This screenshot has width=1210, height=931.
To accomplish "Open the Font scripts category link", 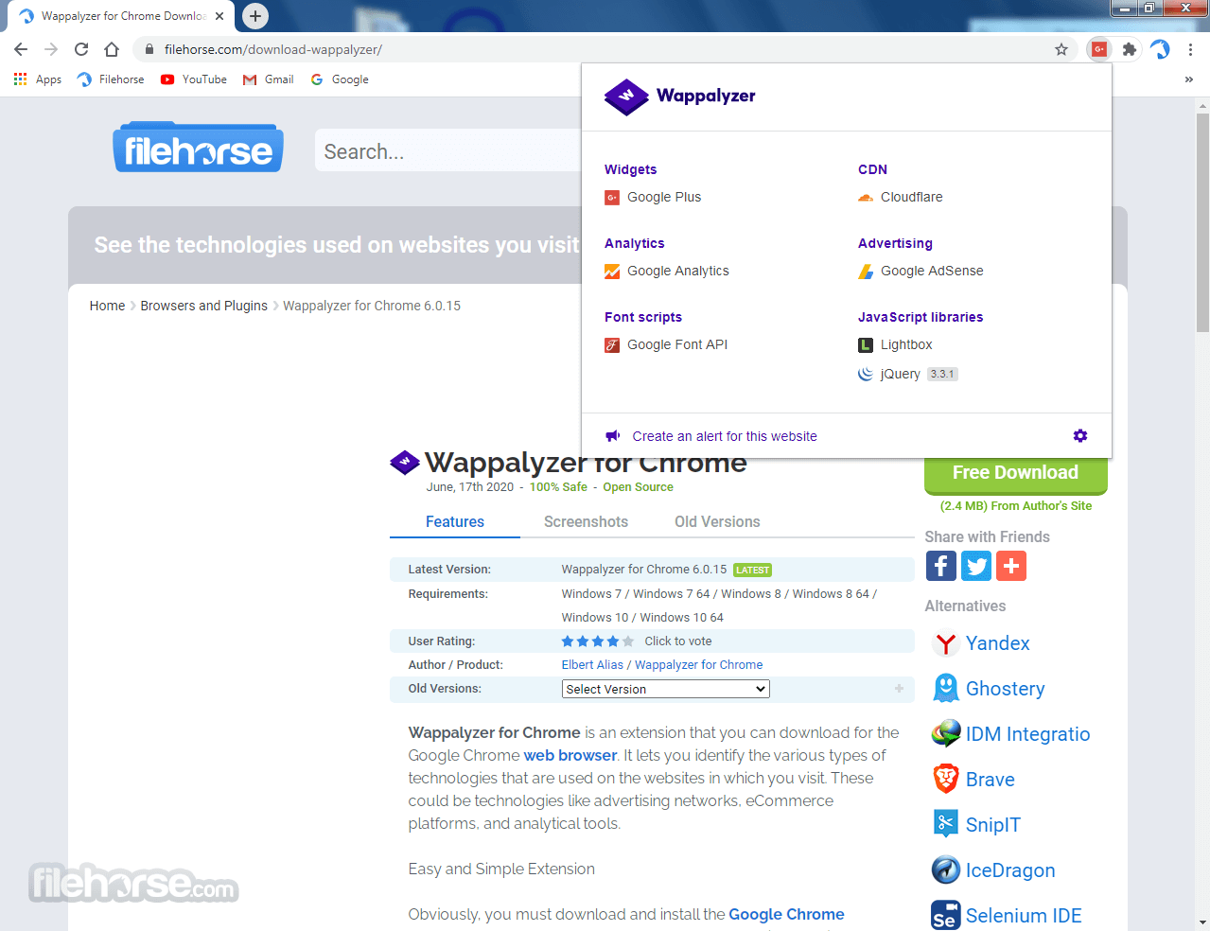I will pos(643,317).
